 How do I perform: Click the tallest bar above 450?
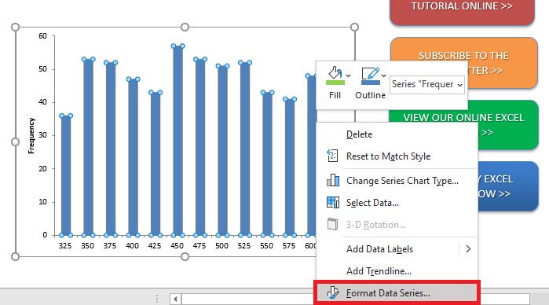[178, 141]
